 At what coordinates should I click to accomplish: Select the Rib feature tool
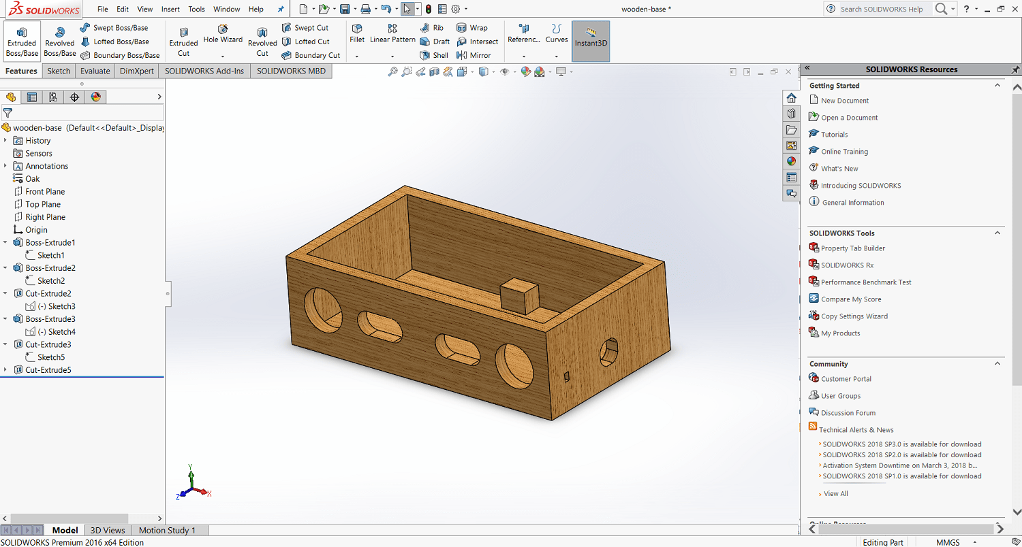pos(431,28)
